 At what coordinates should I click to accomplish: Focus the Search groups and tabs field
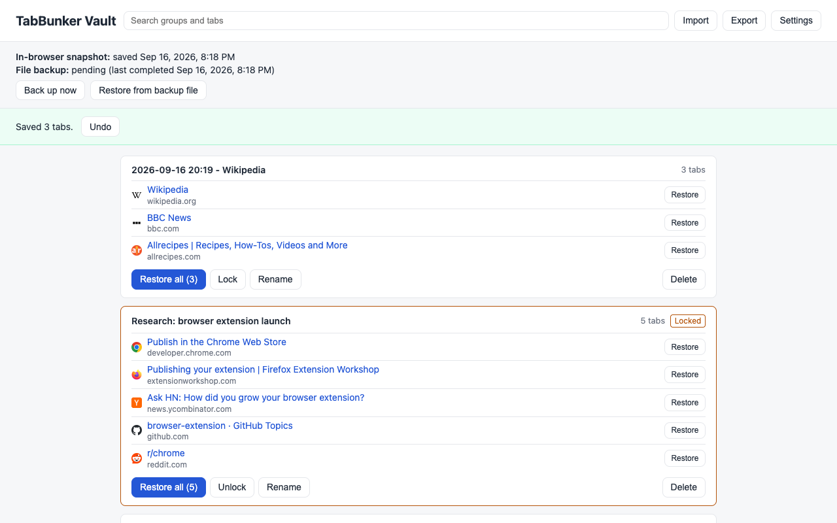(x=396, y=20)
